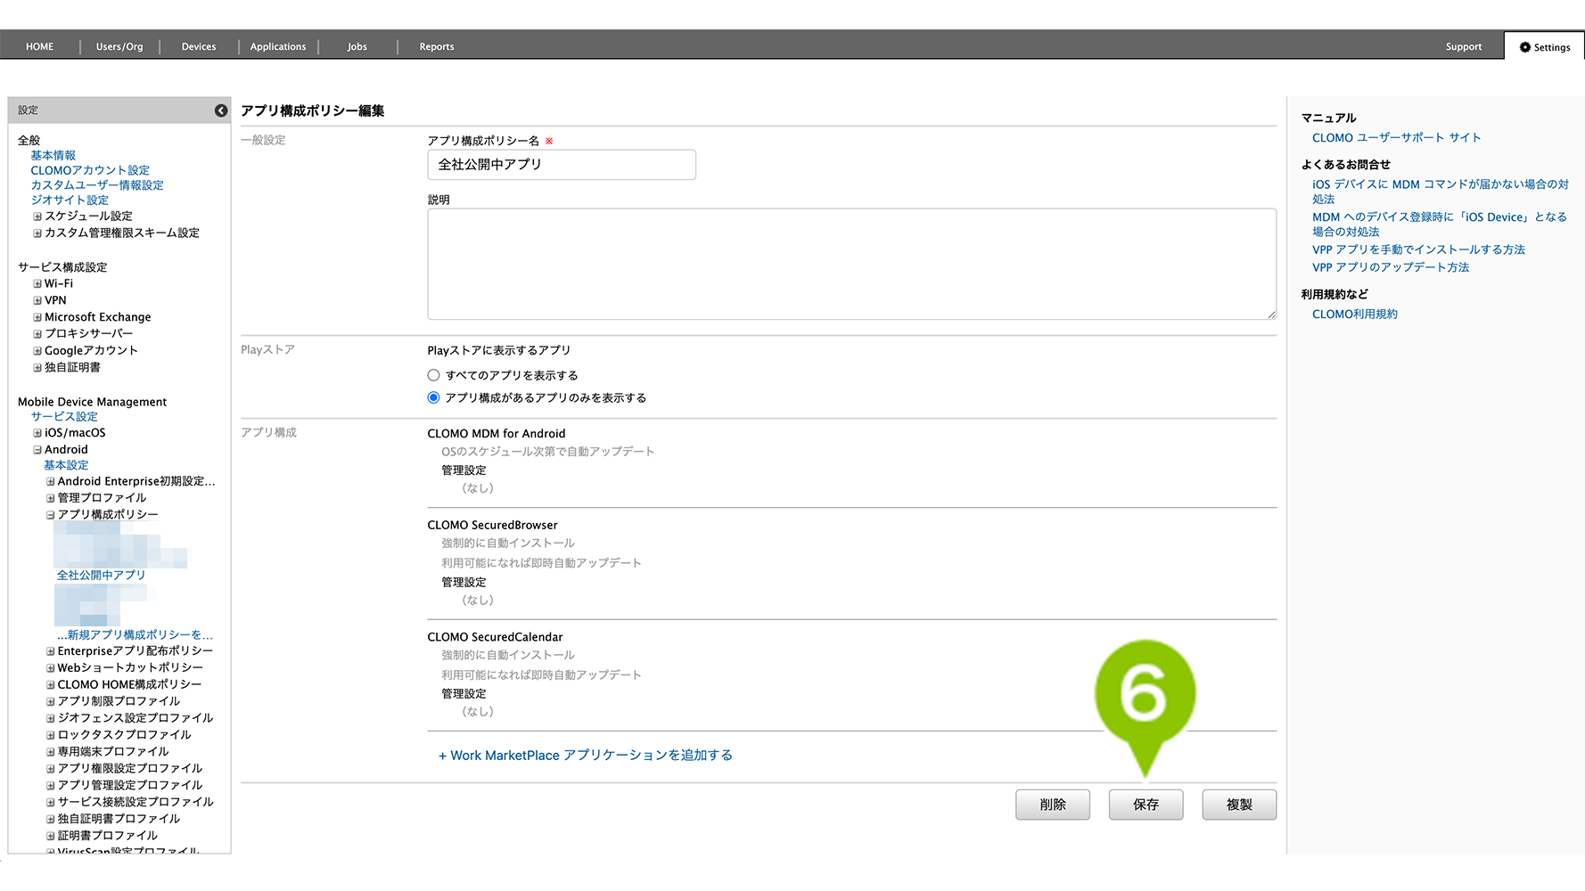Expand the iOS/macOS tree node
Viewport: 1585px width, 891px height.
[37, 433]
